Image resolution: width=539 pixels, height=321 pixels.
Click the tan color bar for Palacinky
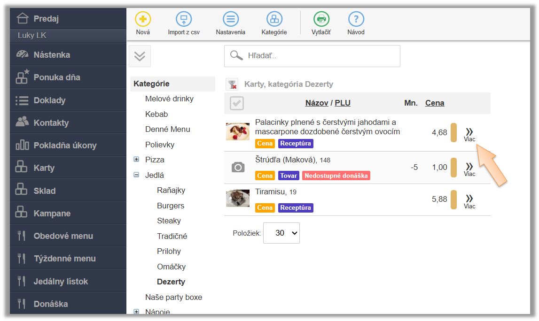click(453, 132)
